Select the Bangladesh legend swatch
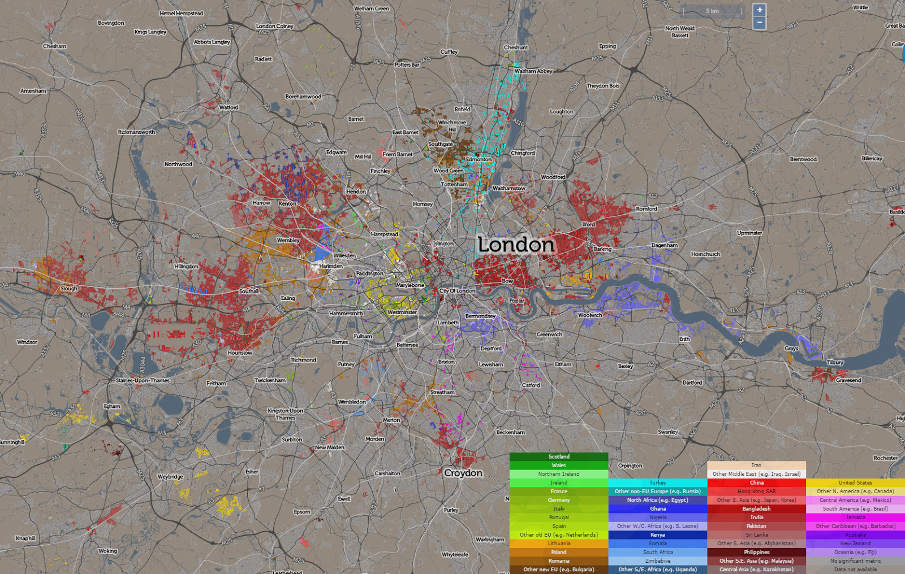Viewport: 905px width, 574px height. click(x=757, y=509)
